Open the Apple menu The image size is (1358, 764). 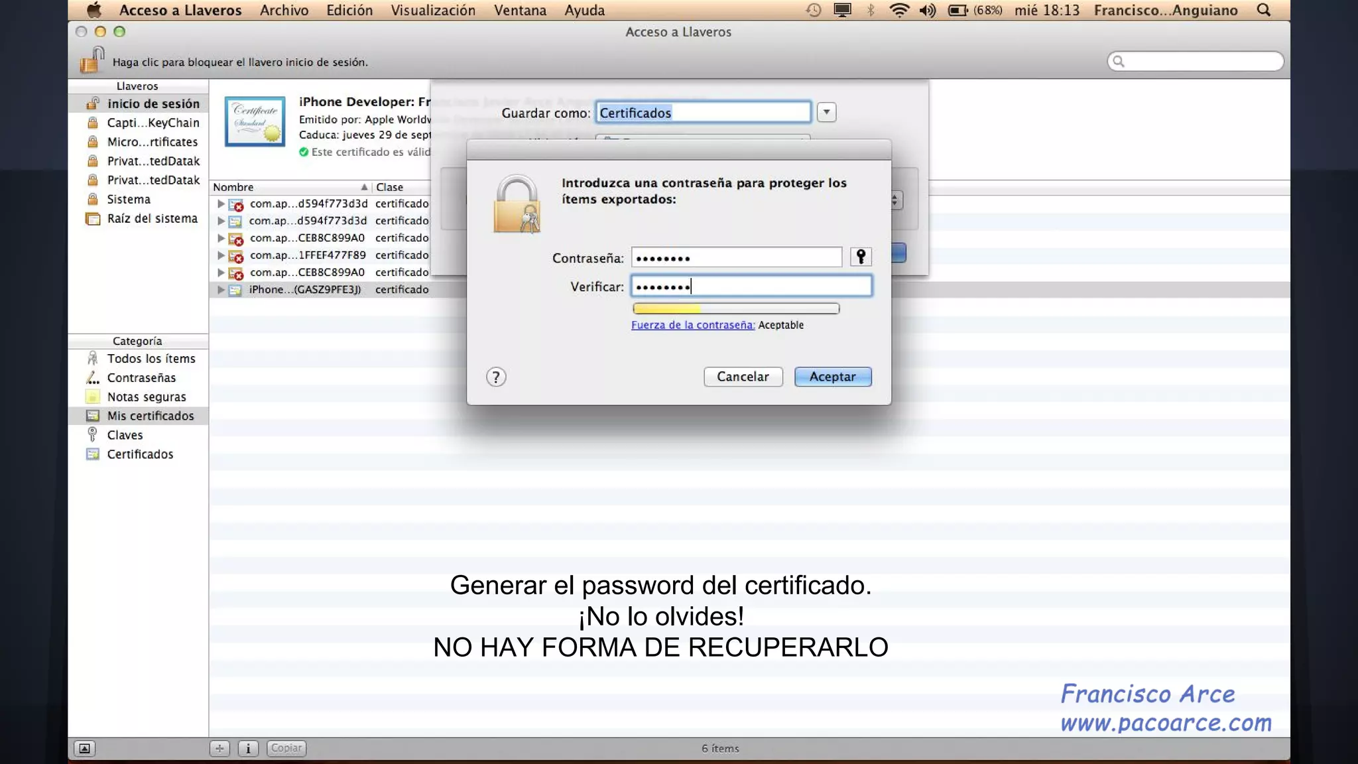point(94,10)
